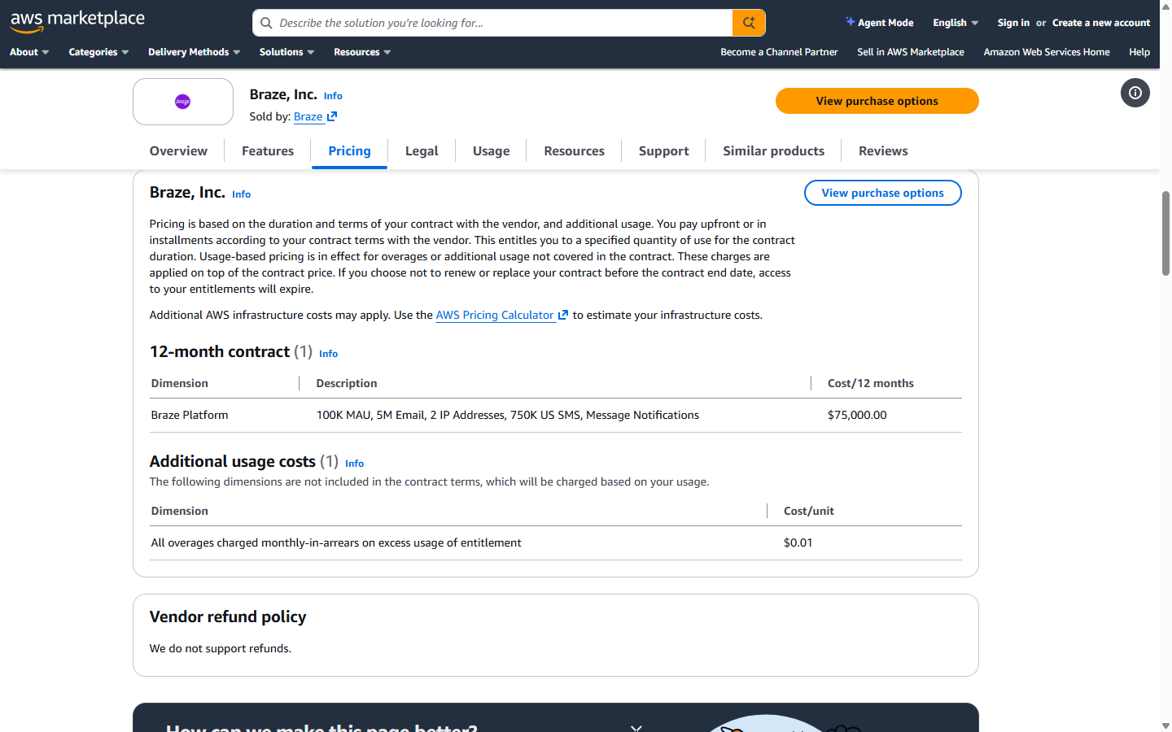
Task: Open the Resources product tab
Action: tap(574, 151)
